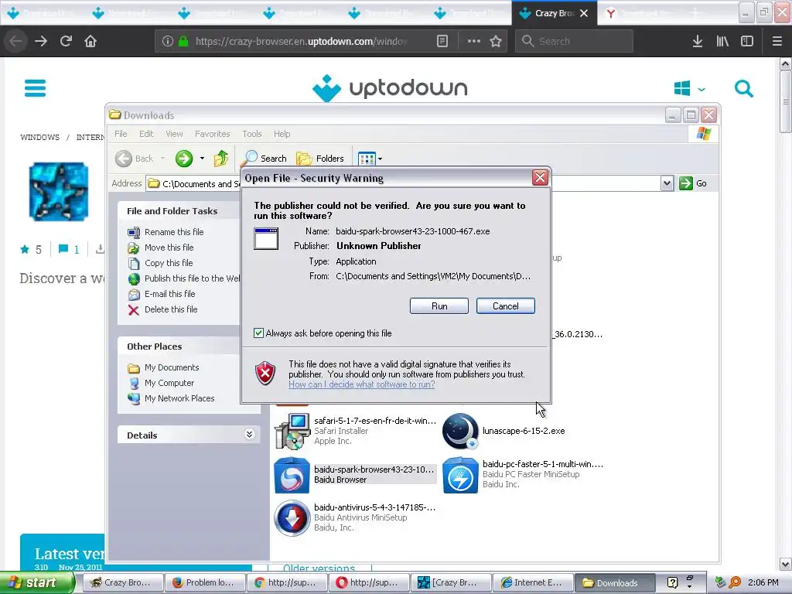The width and height of the screenshot is (792, 594).
Task: Click the Up folder icon
Action: [x=220, y=159]
